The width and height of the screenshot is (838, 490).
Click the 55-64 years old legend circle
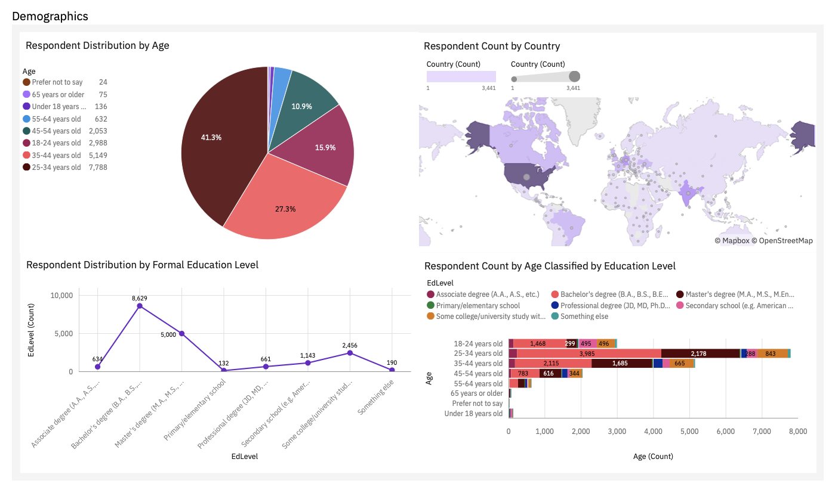point(26,119)
